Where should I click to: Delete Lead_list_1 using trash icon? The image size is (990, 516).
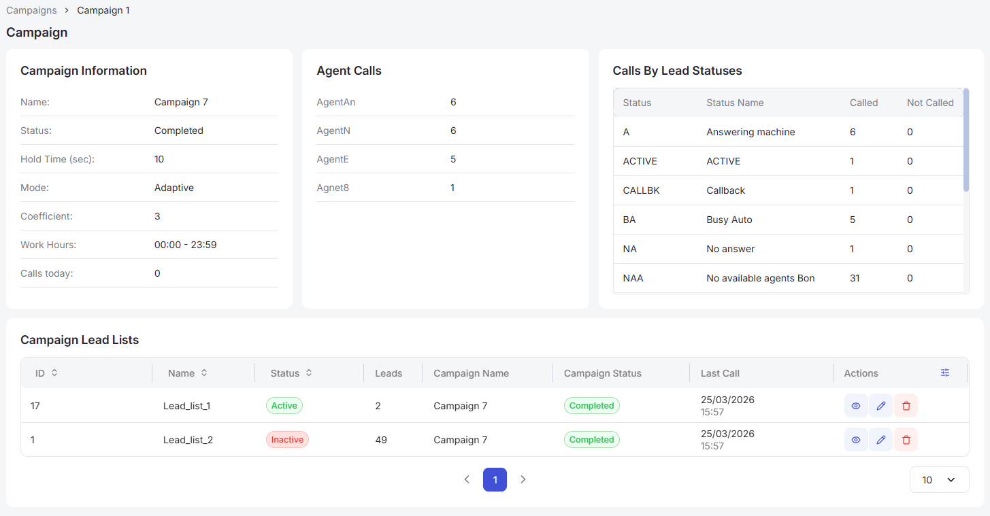pyautogui.click(x=906, y=406)
